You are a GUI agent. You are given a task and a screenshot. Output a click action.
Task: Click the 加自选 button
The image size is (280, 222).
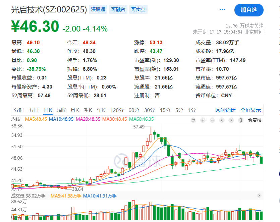249,10
